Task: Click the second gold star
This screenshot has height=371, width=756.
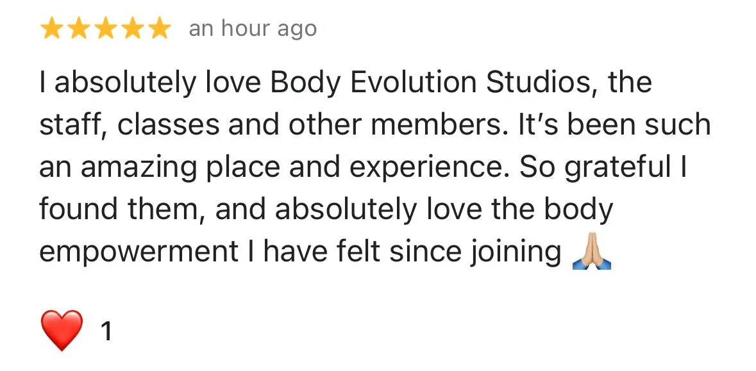Action: point(79,28)
